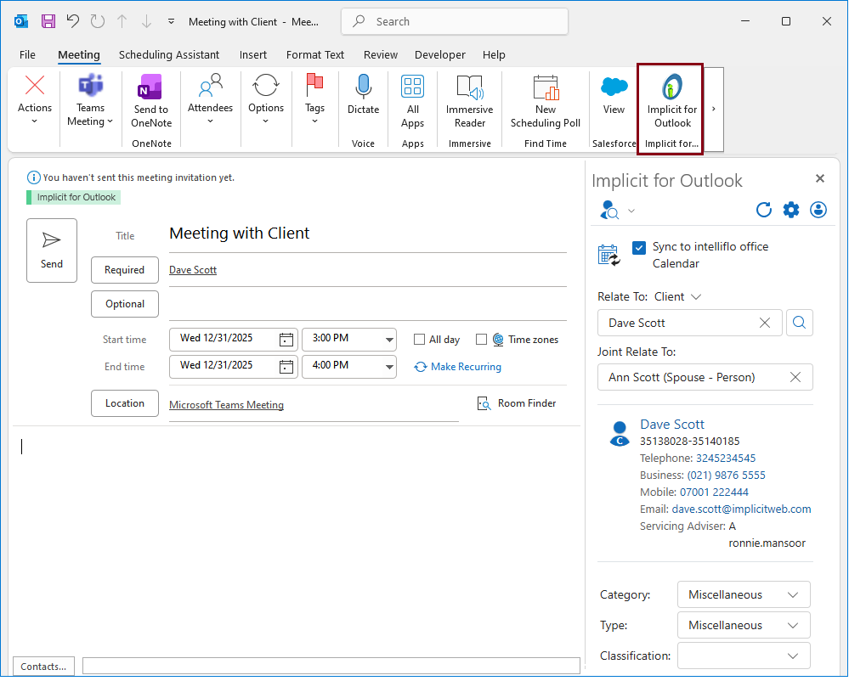Enable the All day checkbox
The height and width of the screenshot is (681, 849).
point(419,340)
